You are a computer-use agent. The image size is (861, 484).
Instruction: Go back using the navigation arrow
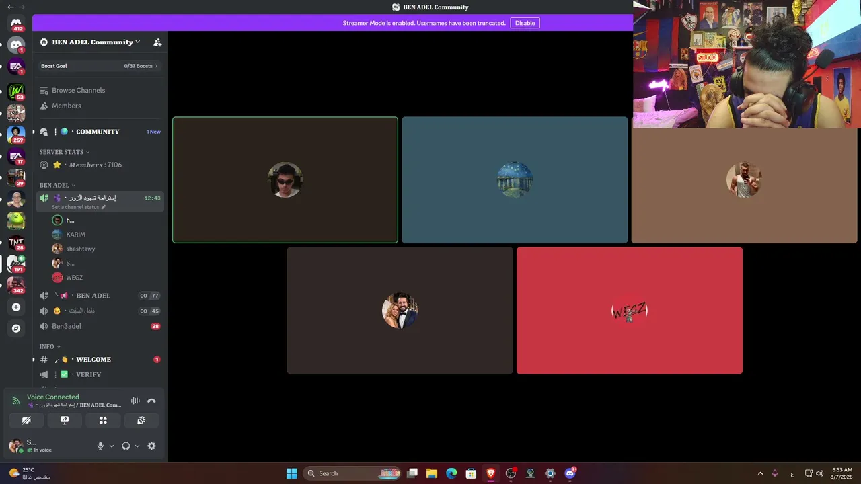10,7
